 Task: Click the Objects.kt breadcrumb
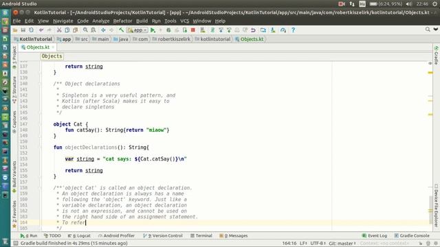click(x=250, y=39)
